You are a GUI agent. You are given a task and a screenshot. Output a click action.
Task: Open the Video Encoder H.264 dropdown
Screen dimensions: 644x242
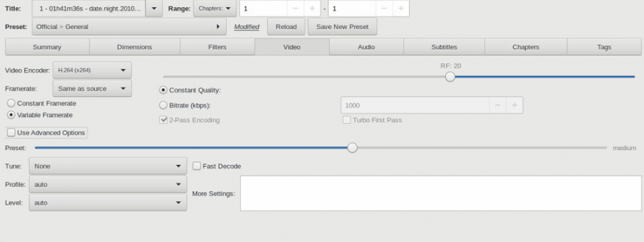pos(92,70)
